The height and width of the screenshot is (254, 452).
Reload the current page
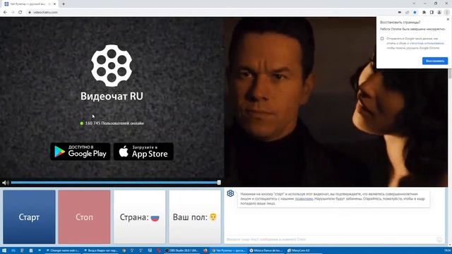(x=20, y=12)
